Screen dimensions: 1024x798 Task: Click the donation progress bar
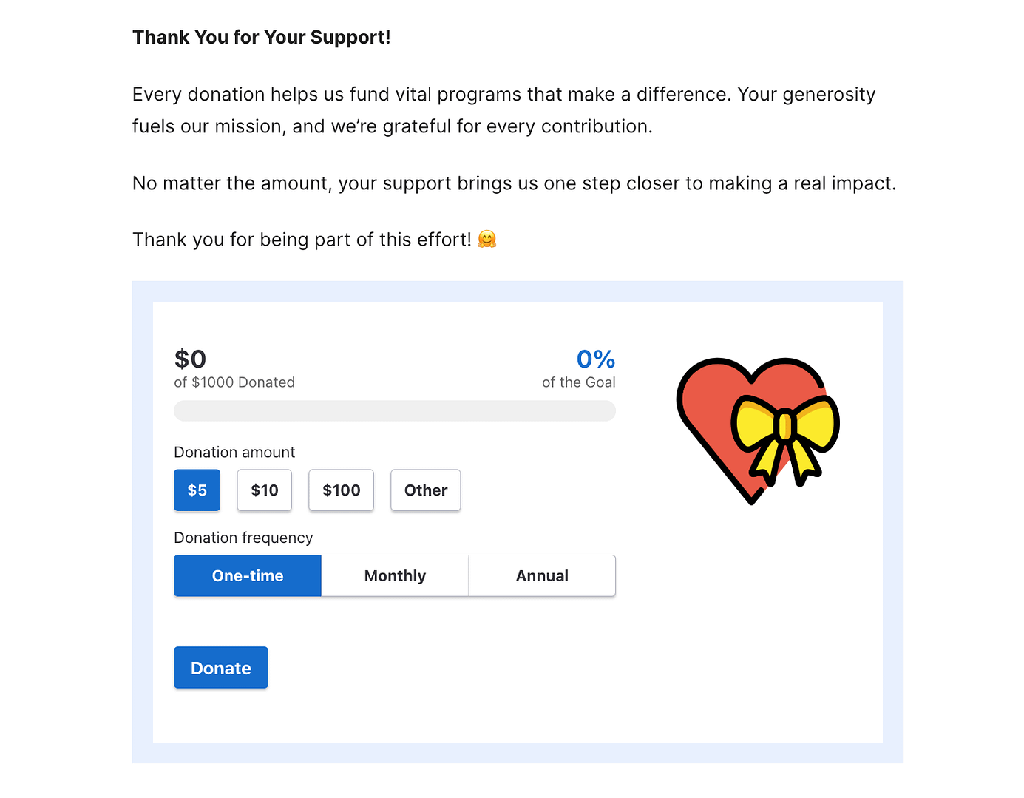tap(394, 410)
